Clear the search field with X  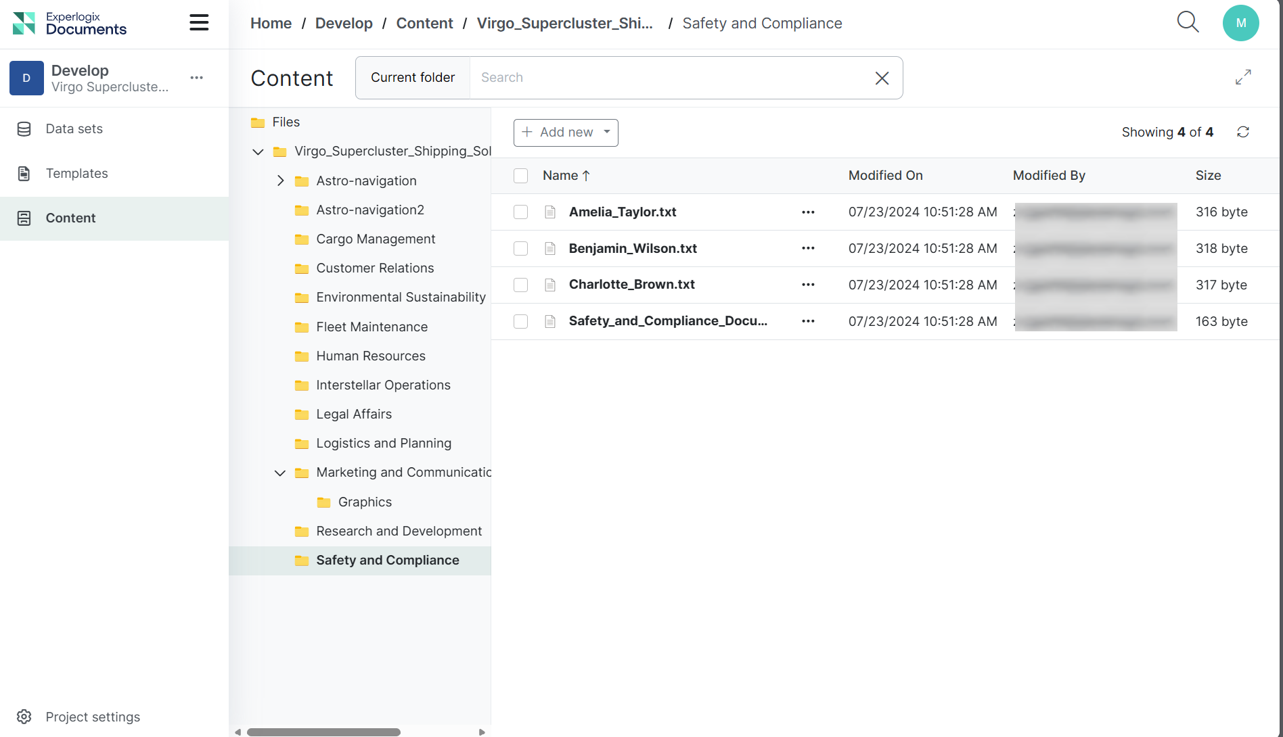(x=882, y=78)
